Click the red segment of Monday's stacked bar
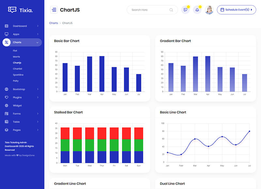This screenshot has height=189, width=261. (65, 133)
